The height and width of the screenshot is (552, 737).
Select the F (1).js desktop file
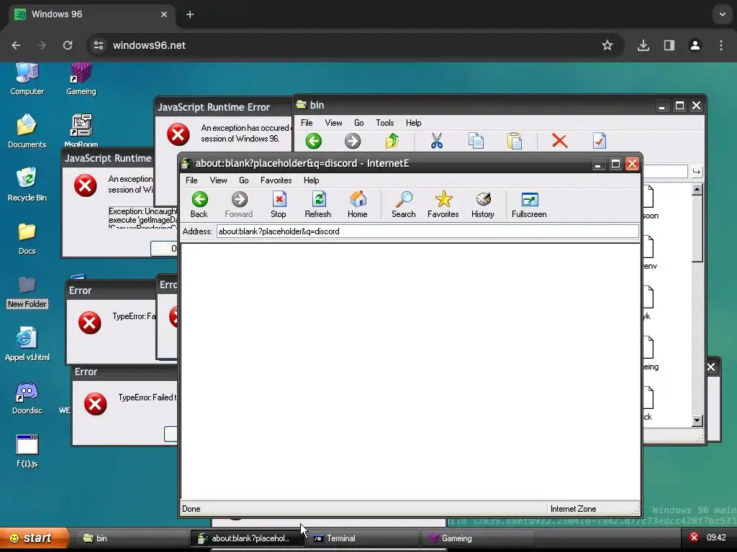point(27,451)
